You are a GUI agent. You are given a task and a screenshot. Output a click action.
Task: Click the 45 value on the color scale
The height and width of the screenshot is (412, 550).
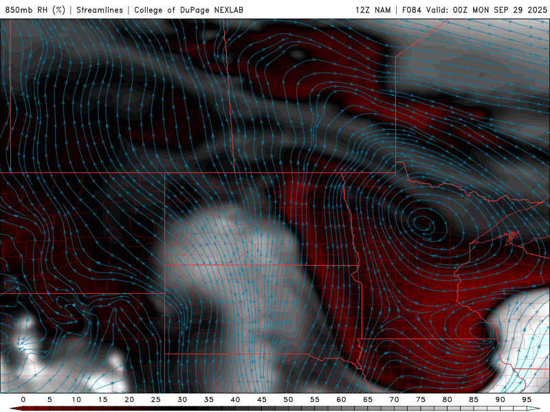coord(262,400)
